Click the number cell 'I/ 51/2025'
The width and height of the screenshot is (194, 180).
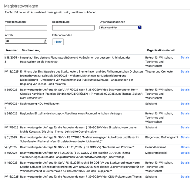11,137
